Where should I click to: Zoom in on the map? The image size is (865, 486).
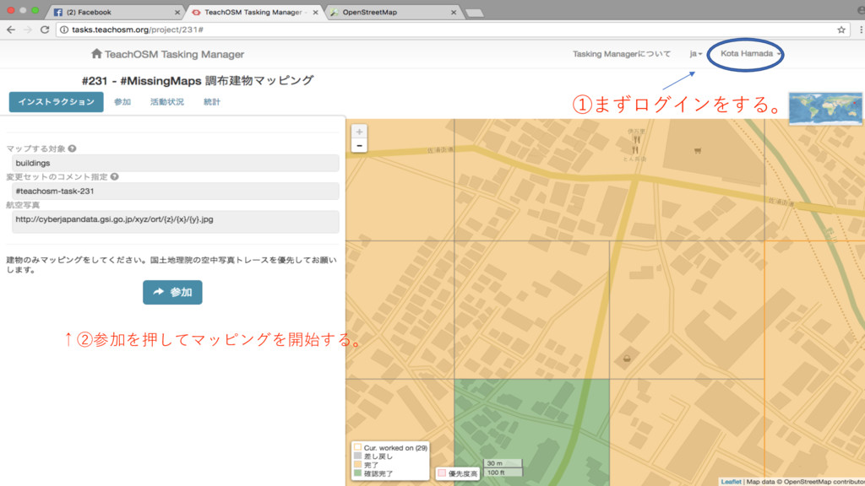360,132
